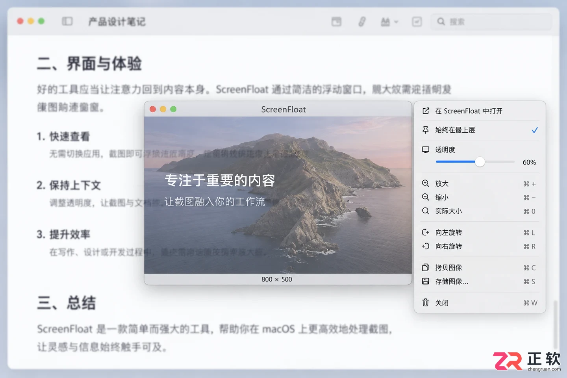Click the notes window vertical scrollbar
This screenshot has height=378, width=567.
coord(555,325)
